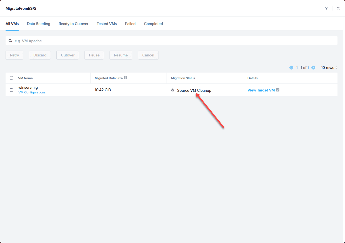Select the winservmig VM checkbox
The width and height of the screenshot is (345, 243).
(11, 90)
